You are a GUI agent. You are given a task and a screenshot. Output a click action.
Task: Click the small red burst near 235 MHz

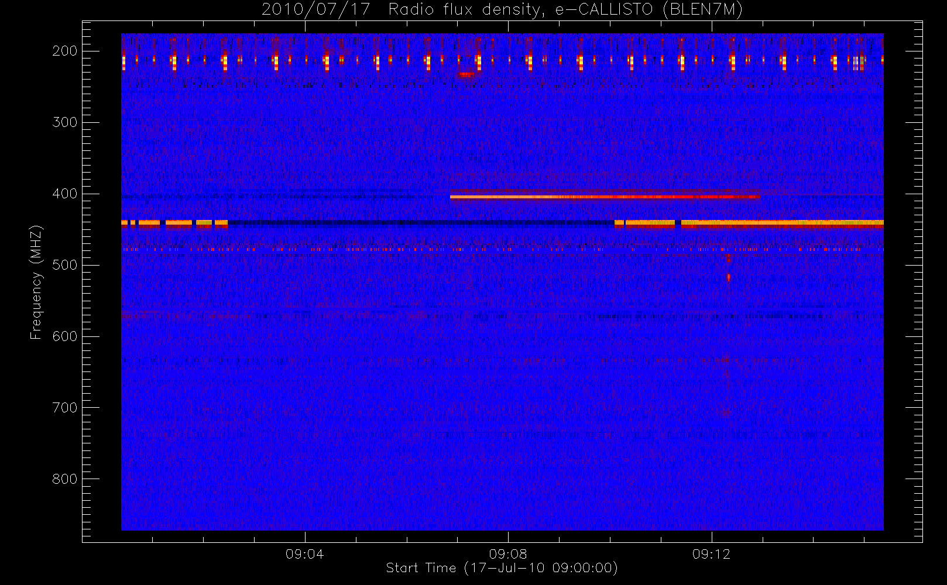click(466, 74)
